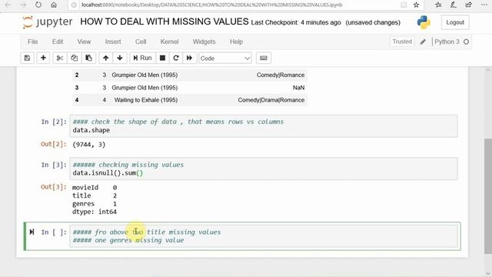Toggle reading view icon in address bar
This screenshot has width=492, height=277.
404,5
